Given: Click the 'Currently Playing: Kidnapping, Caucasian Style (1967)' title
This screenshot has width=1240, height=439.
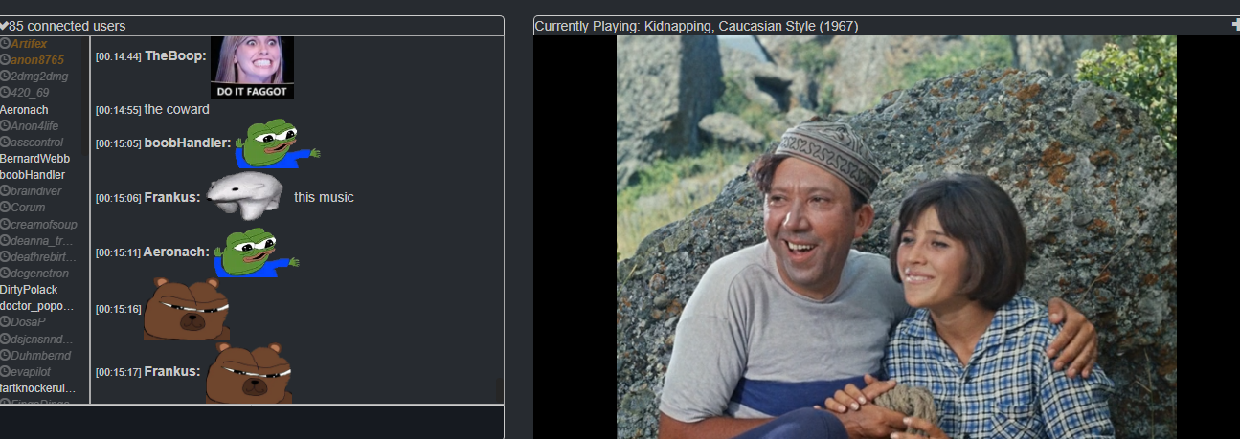Looking at the screenshot, I should 696,26.
